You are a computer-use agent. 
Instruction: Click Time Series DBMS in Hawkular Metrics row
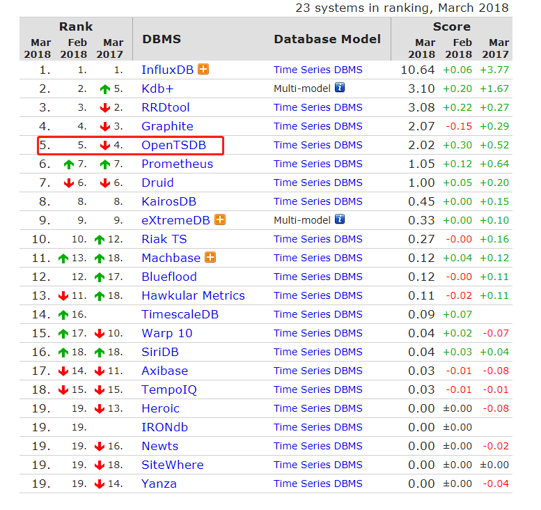[x=318, y=295]
